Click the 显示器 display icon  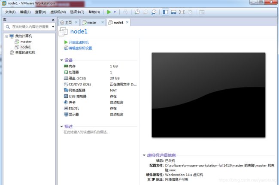point(66,114)
